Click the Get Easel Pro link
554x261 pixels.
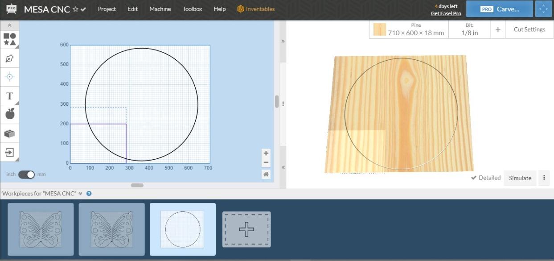pos(446,13)
